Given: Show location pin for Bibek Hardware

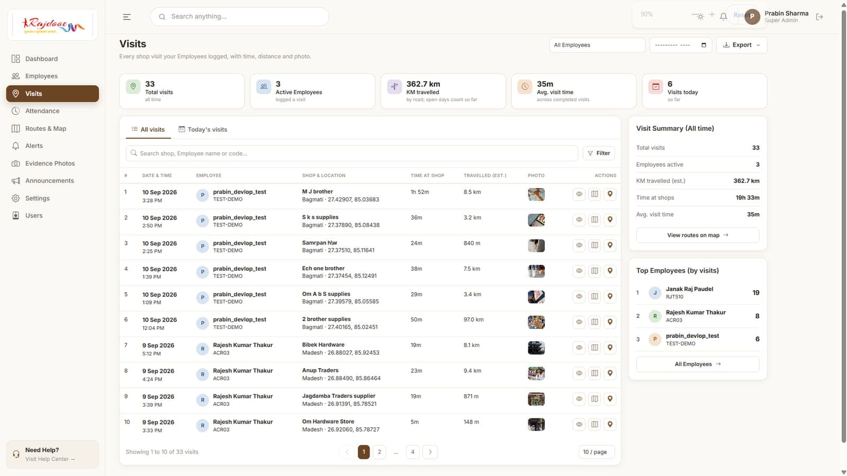Looking at the screenshot, I should (x=610, y=347).
